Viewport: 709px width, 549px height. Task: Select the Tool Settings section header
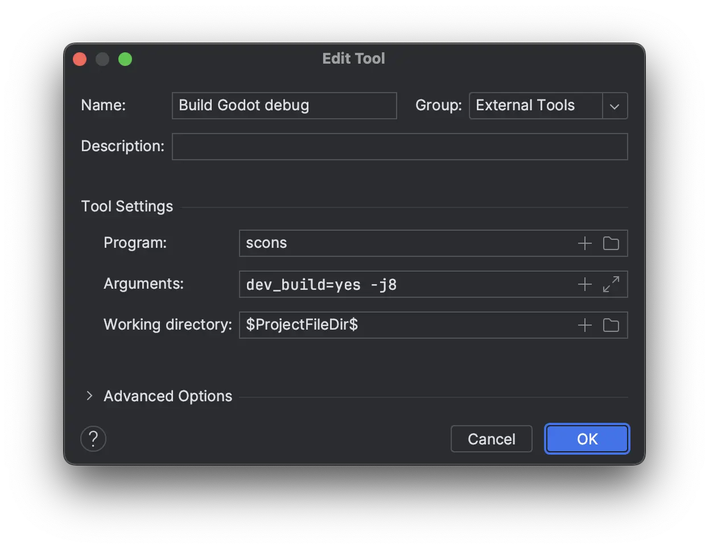point(127,206)
